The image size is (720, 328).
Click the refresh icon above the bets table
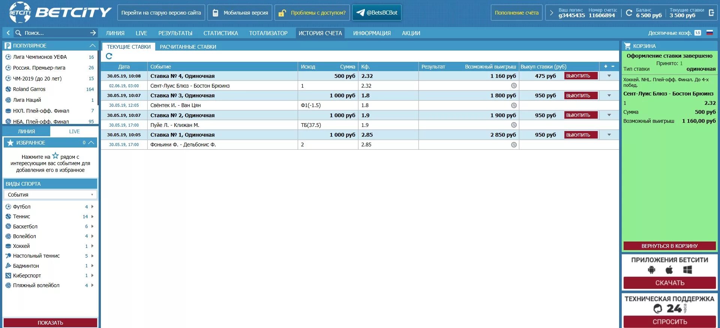click(x=109, y=56)
